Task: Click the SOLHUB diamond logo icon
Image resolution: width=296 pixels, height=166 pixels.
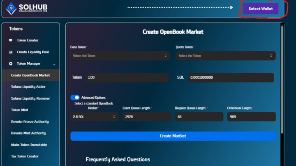Action: click(x=11, y=9)
